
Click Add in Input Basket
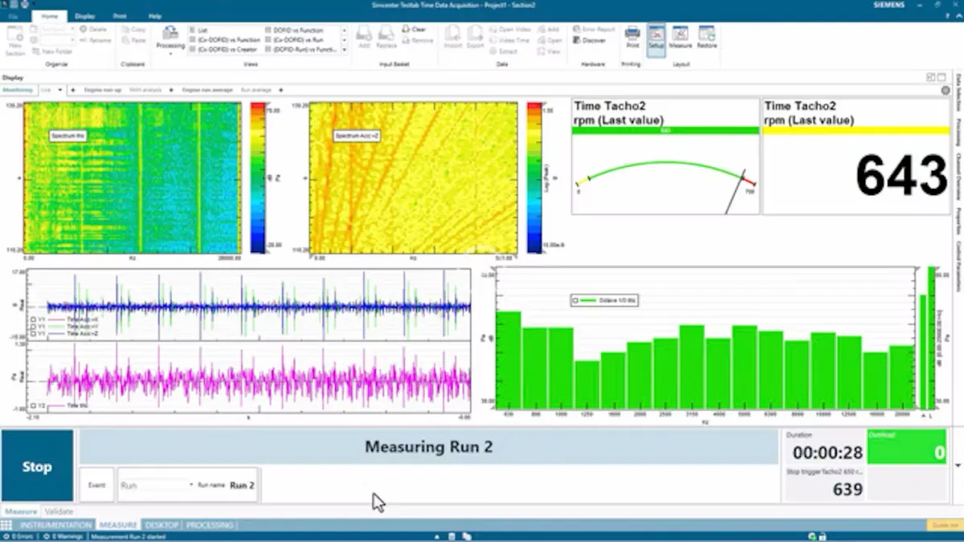364,37
